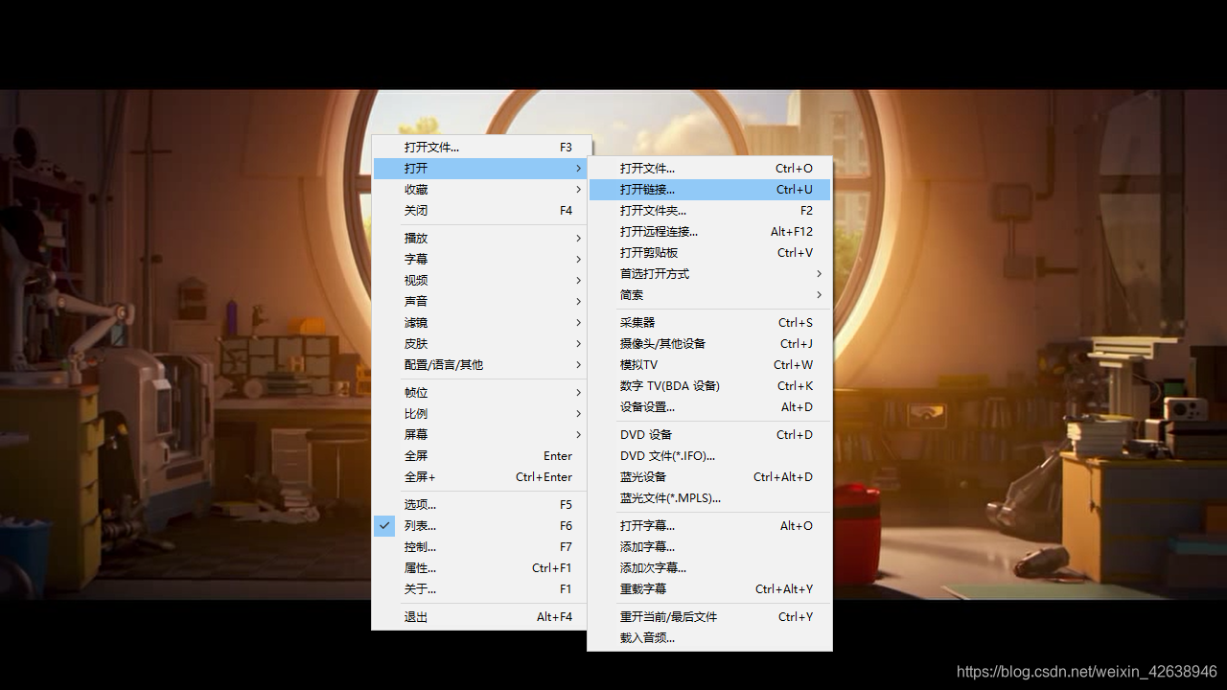
Task: Expand the 屏幕 submenu
Action: pos(480,435)
